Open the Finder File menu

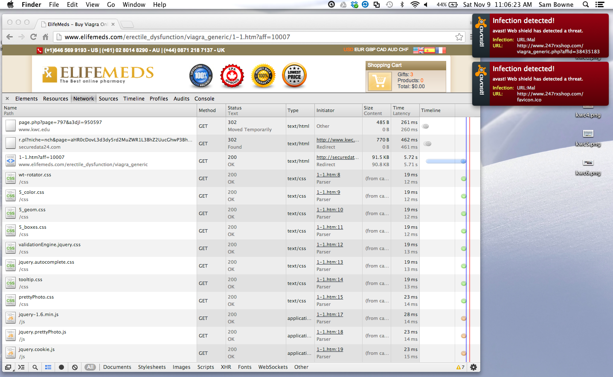(x=54, y=5)
